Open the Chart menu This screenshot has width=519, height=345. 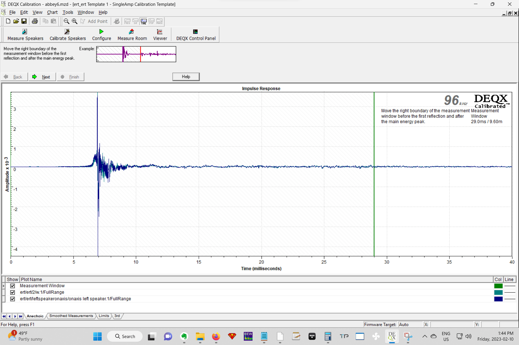coord(52,12)
